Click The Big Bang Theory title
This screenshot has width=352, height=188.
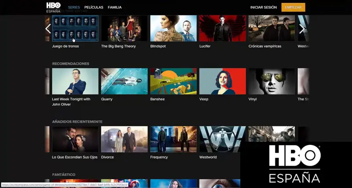coord(118,46)
